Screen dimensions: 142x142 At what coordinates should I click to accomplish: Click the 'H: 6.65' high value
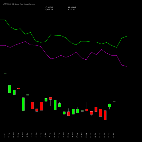pyautogui.click(x=72, y=7)
